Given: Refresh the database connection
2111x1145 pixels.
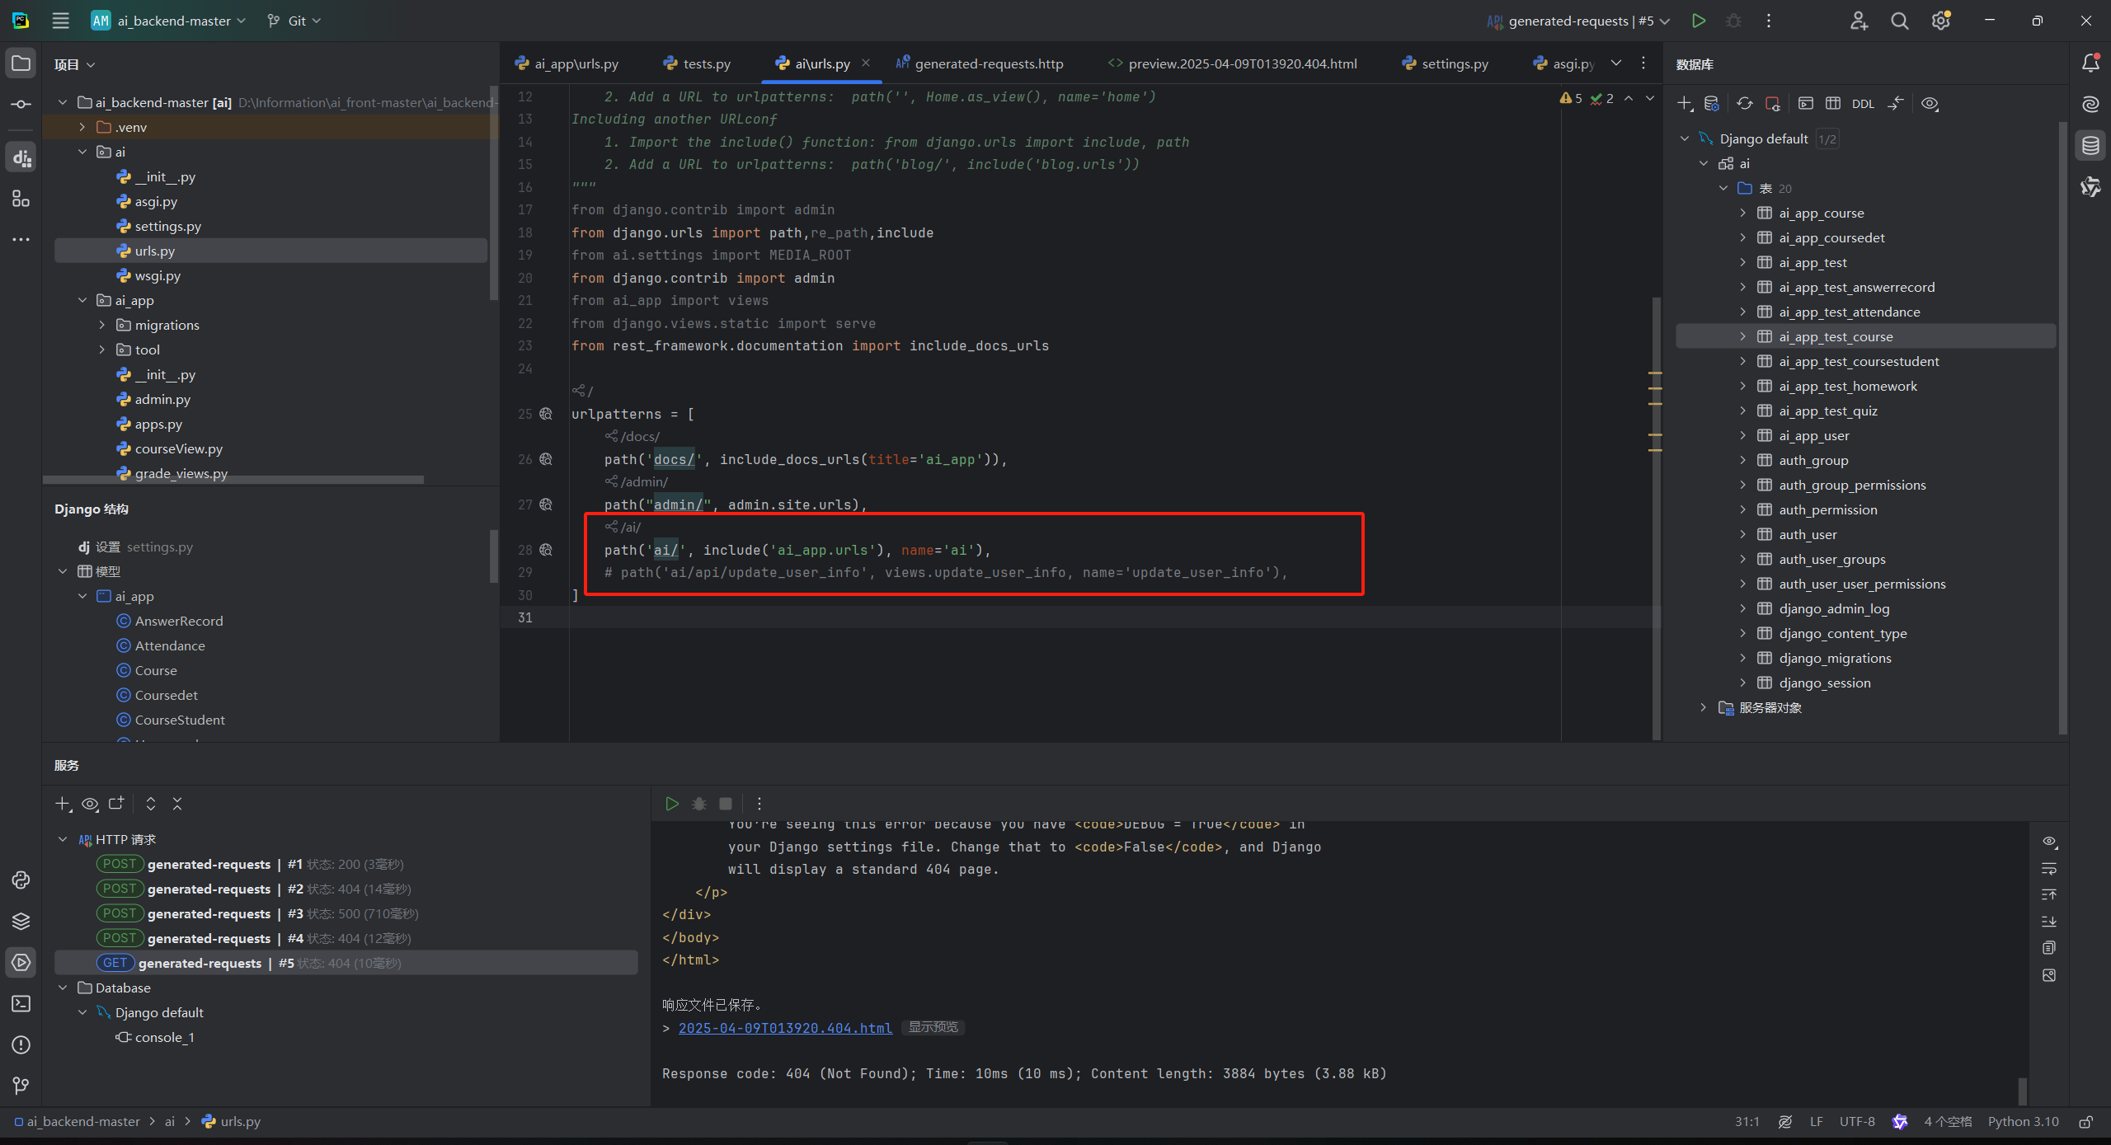Looking at the screenshot, I should point(1745,104).
